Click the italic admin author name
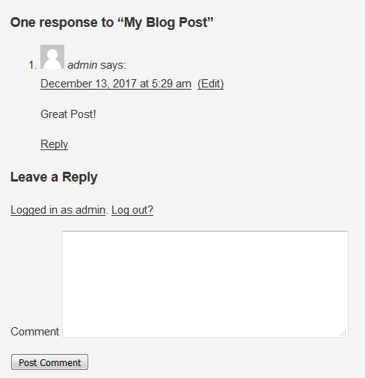This screenshot has width=365, height=378. click(82, 65)
